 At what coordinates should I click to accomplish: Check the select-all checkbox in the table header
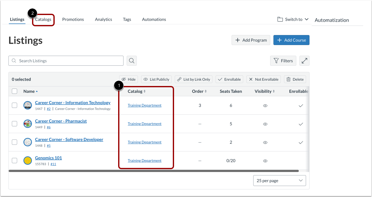14,91
